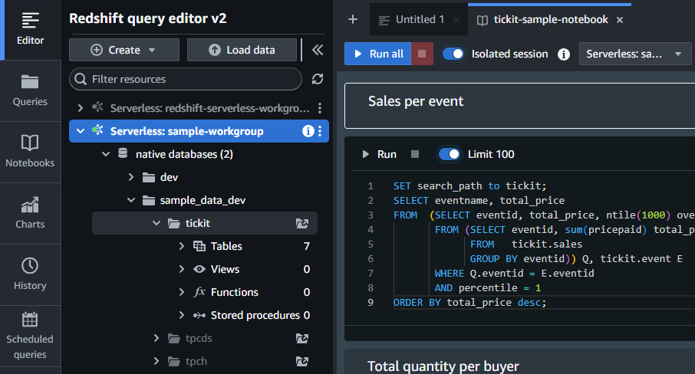Open the Editor sidebar section
695x374 pixels.
pyautogui.click(x=30, y=29)
